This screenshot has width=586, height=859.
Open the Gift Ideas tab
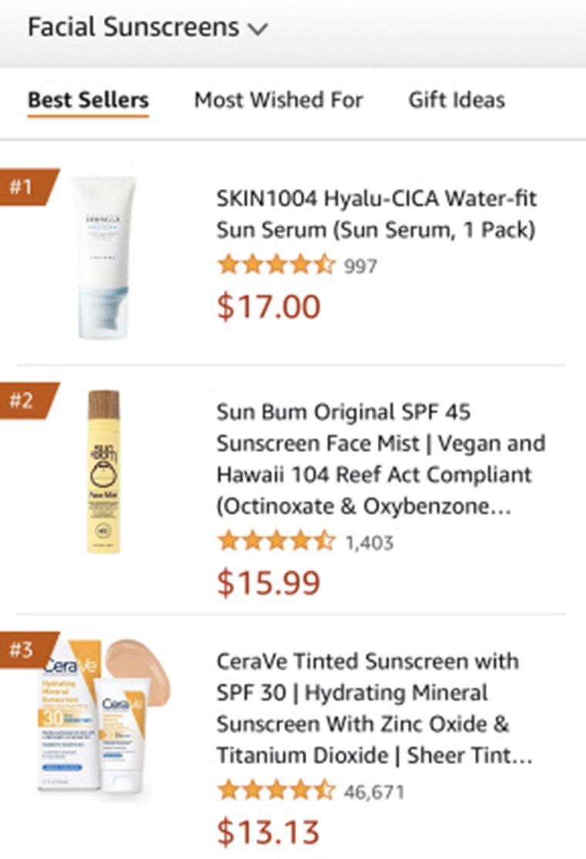coord(456,99)
